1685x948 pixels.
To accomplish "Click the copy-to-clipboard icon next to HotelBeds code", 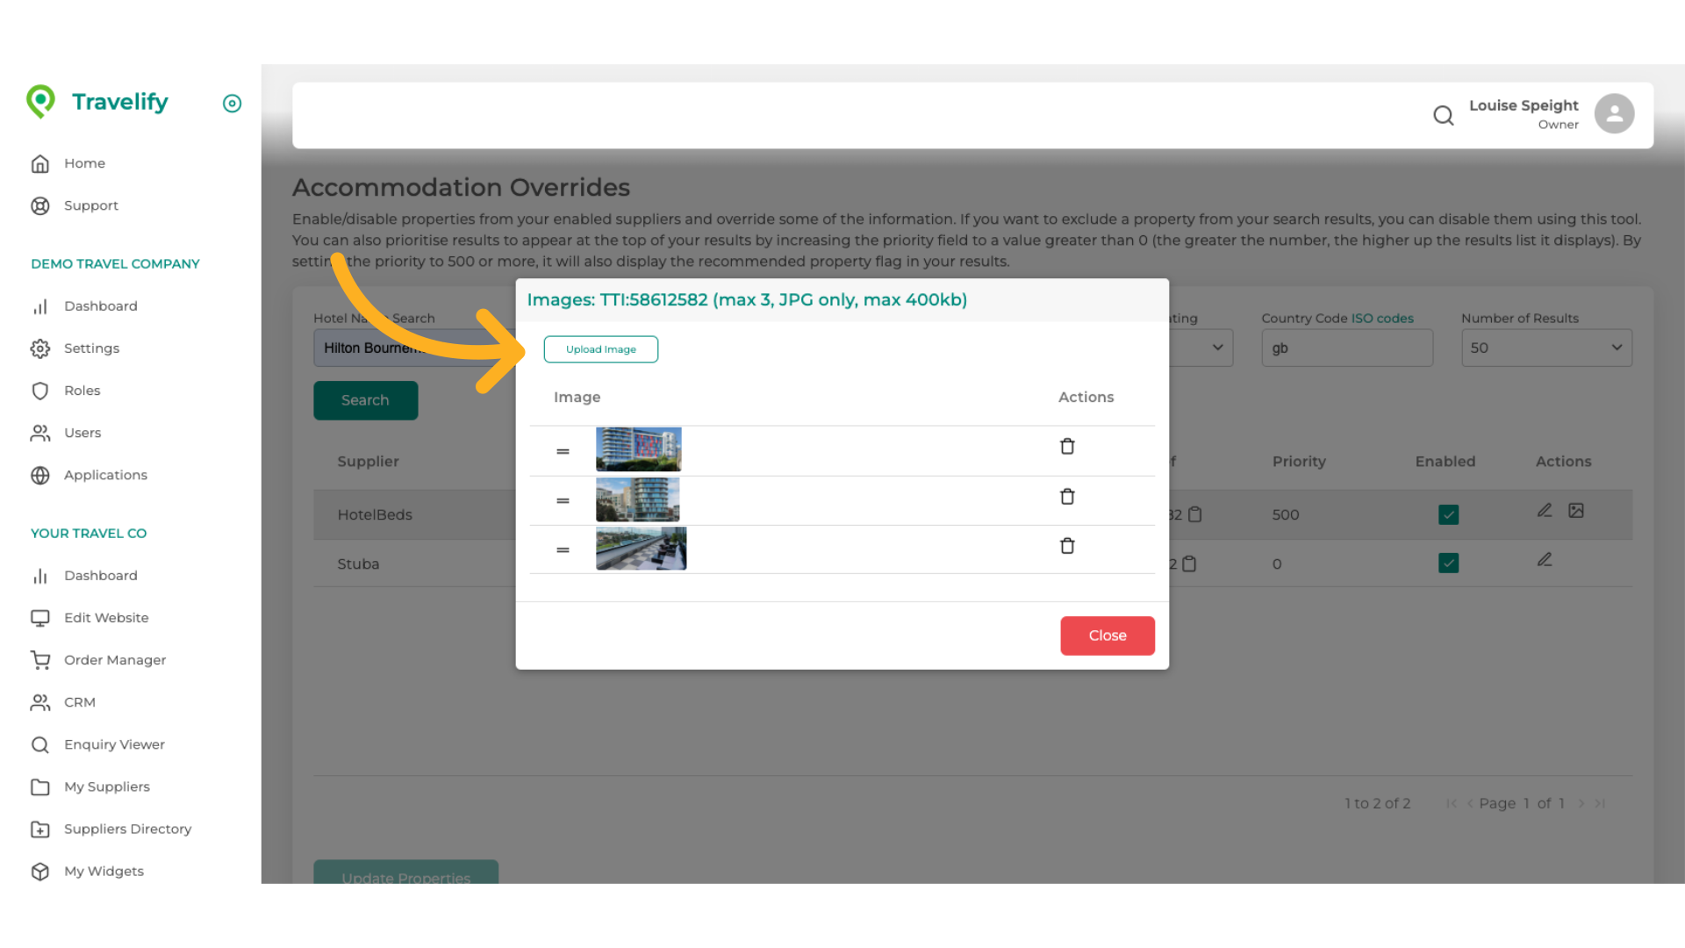I will pos(1194,514).
